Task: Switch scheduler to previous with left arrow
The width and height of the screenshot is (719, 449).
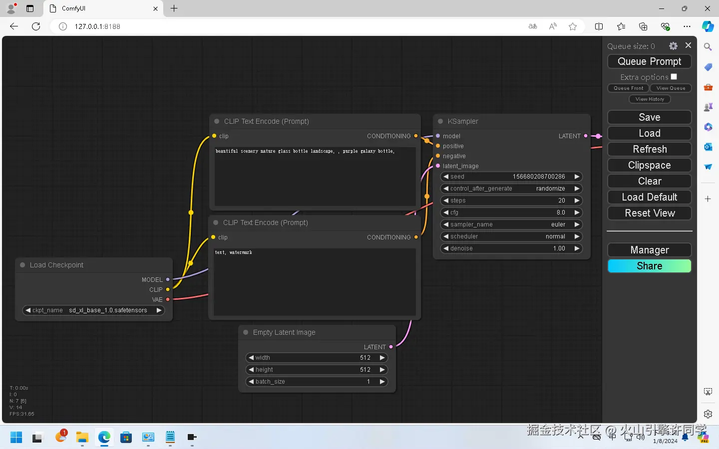Action: tap(446, 236)
